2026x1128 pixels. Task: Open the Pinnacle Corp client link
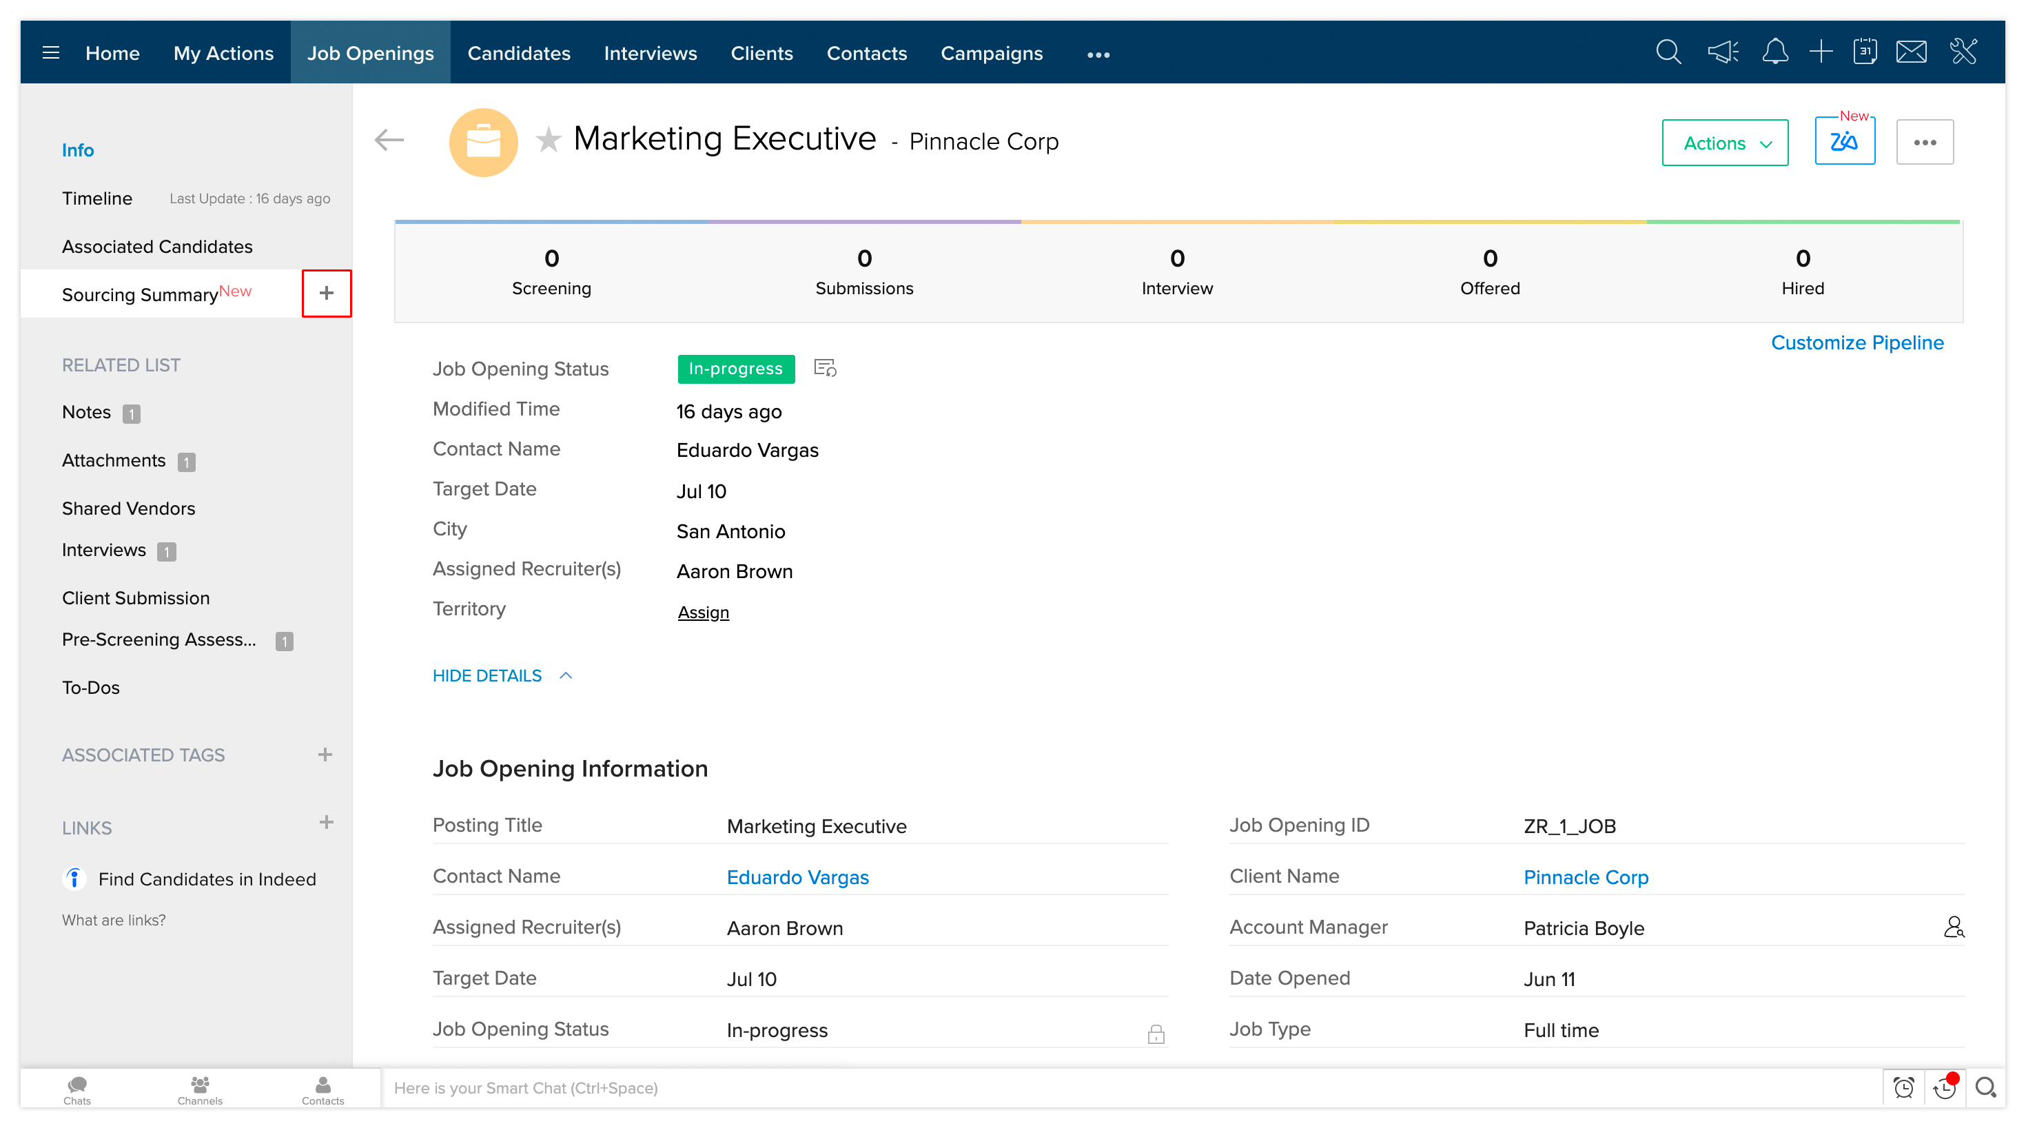tap(1586, 877)
